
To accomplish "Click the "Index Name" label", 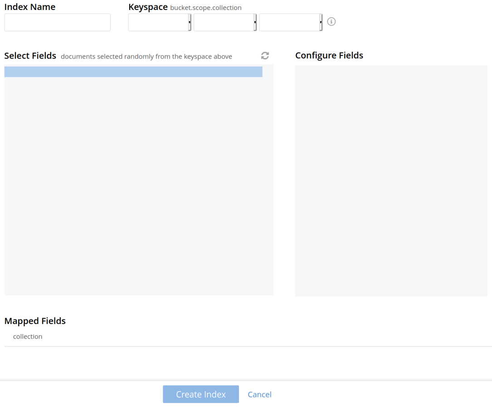I will pos(30,7).
